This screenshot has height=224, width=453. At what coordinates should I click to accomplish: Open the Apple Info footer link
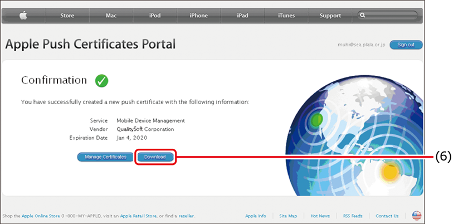[256, 216]
